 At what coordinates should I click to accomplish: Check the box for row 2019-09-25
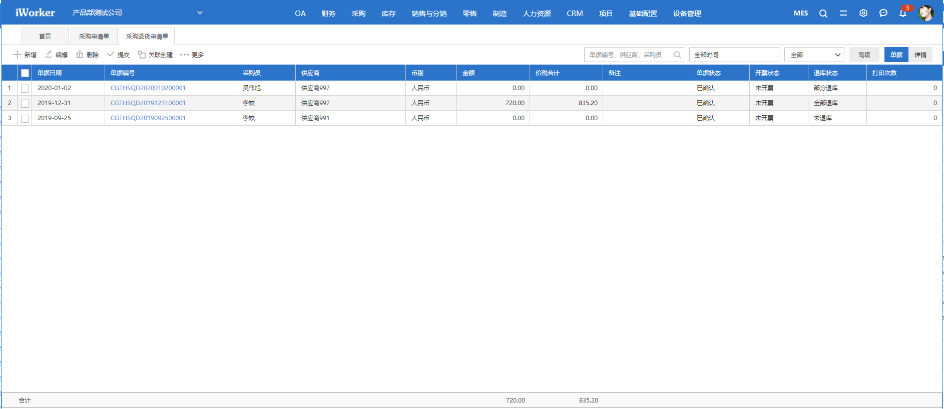pyautogui.click(x=25, y=118)
